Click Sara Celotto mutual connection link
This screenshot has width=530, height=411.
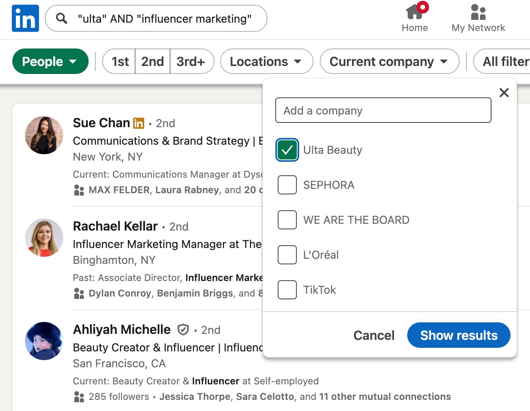(265, 397)
